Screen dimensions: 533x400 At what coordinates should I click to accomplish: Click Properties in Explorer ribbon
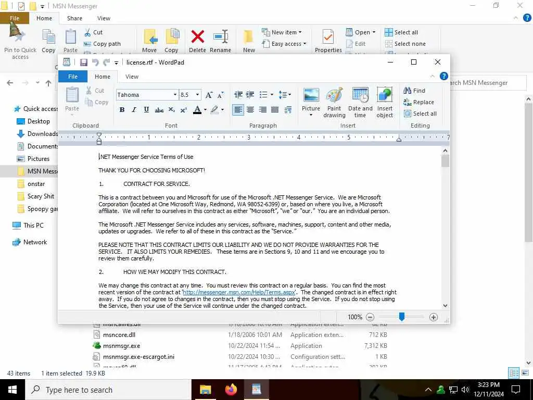click(x=328, y=41)
